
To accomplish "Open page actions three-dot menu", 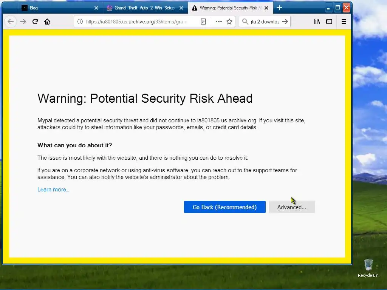I will coord(219,22).
